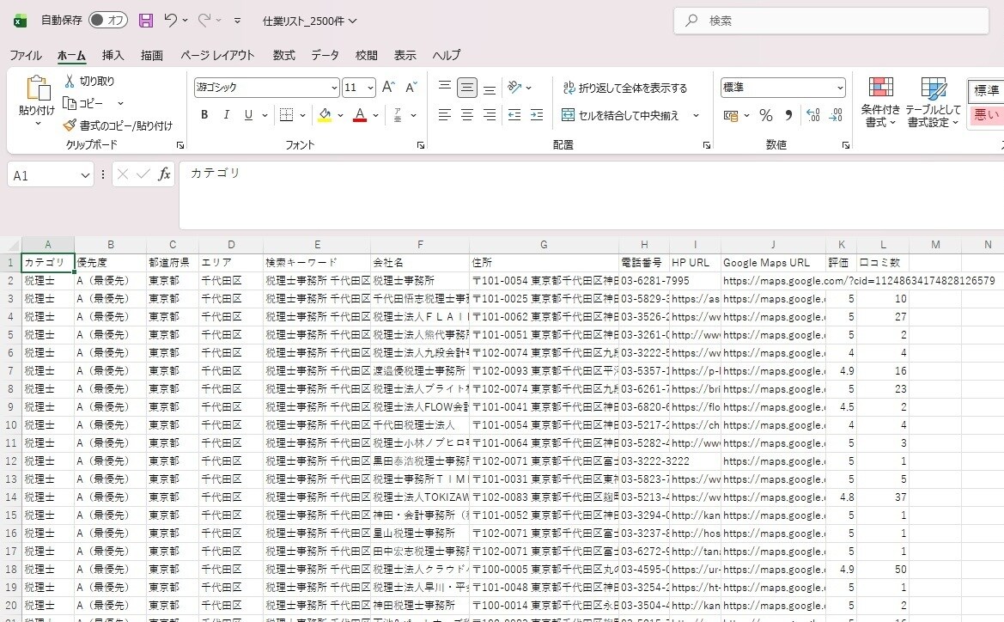Click the Undo arrow icon

[x=170, y=20]
